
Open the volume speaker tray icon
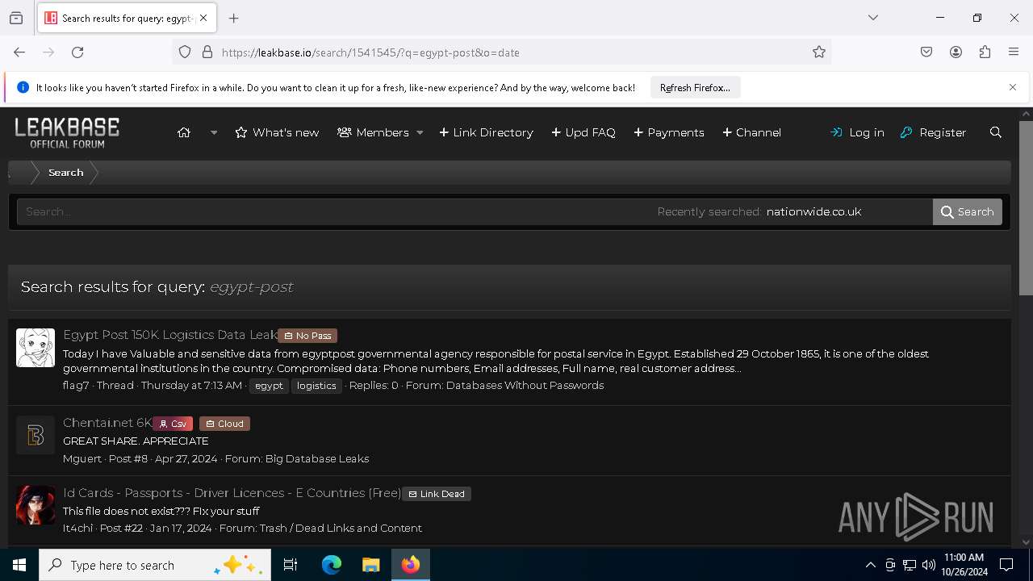929,565
